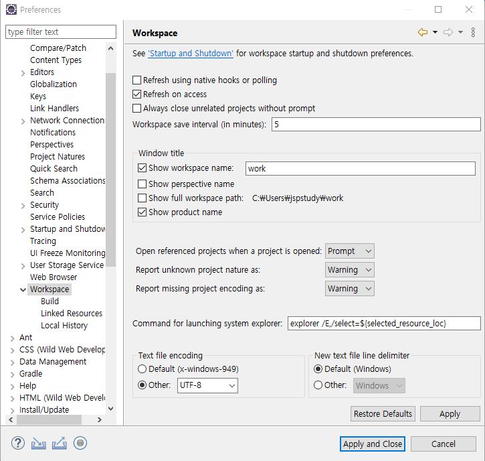
Task: Select Local History under Workspace
Action: click(x=64, y=326)
